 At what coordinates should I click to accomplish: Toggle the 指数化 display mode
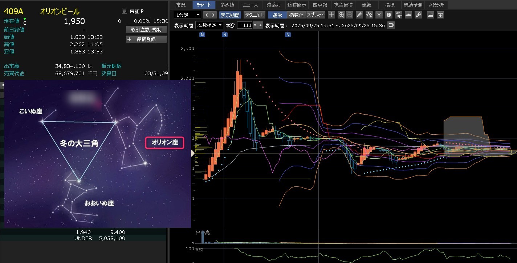click(x=296, y=15)
